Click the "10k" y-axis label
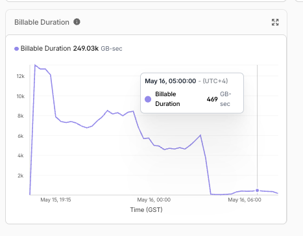The height and width of the screenshot is (236, 303). point(21,96)
